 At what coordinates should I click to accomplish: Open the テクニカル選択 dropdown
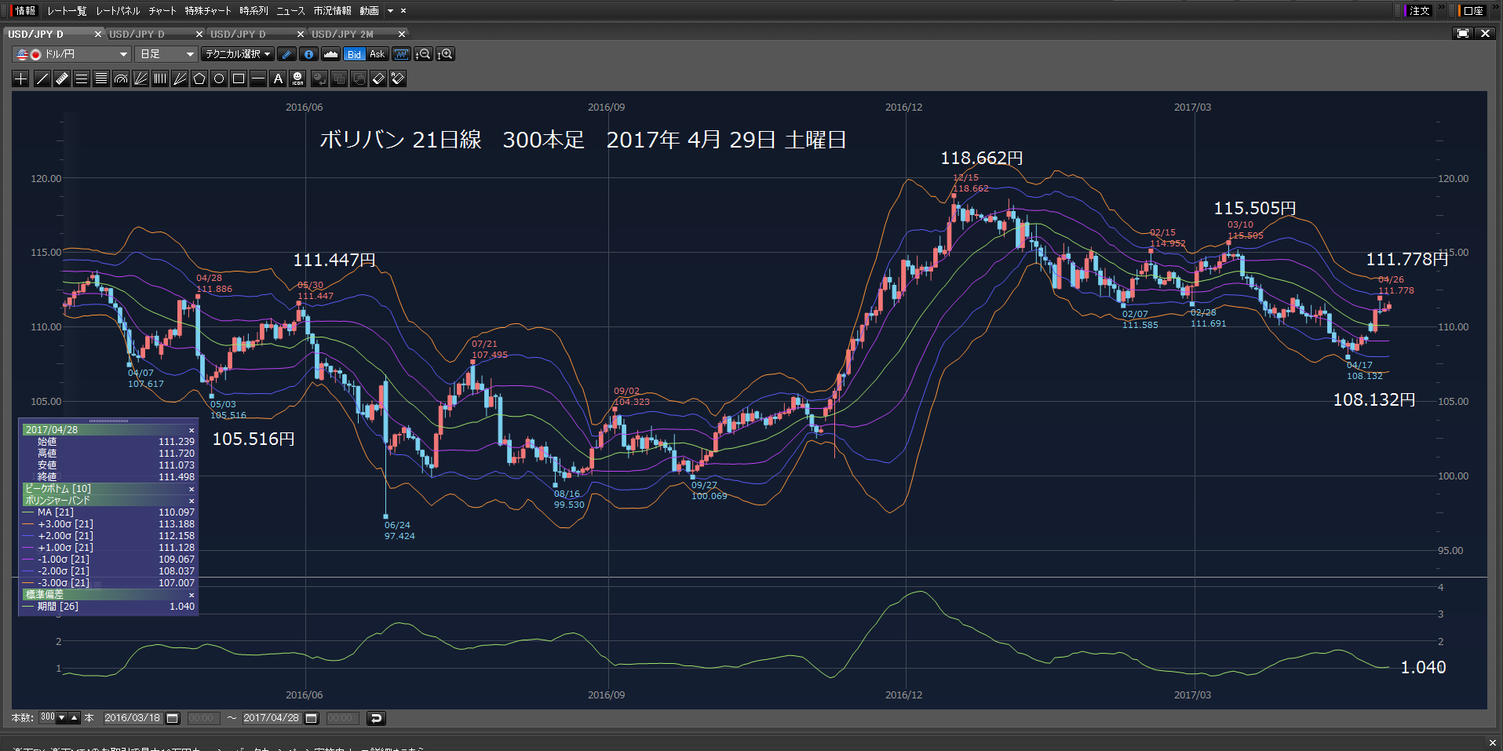[237, 54]
